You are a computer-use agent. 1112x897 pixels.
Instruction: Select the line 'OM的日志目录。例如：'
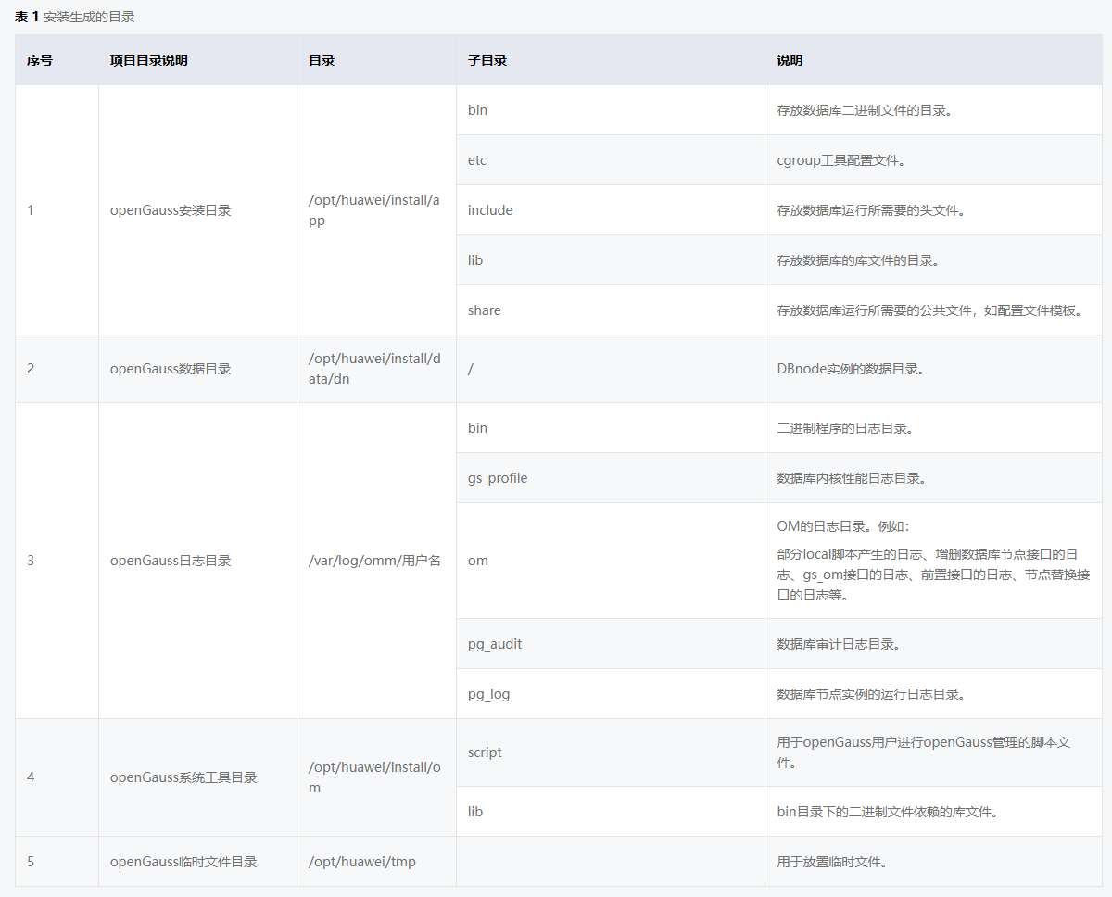843,526
